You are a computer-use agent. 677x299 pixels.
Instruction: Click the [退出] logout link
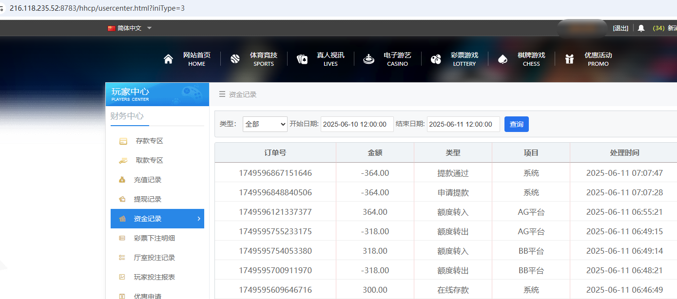click(620, 28)
